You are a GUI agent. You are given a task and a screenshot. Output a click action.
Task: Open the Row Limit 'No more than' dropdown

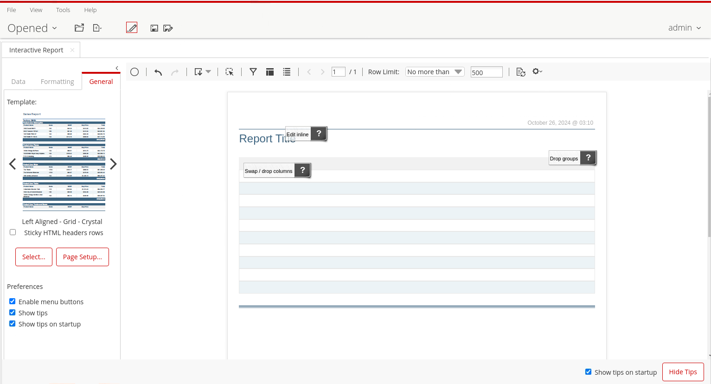(x=435, y=72)
